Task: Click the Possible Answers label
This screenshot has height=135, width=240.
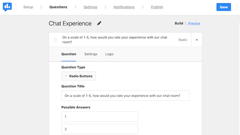Action: pos(76,107)
